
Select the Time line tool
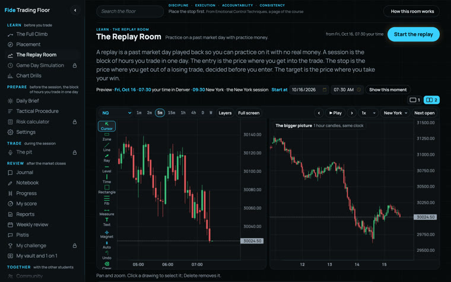(107, 180)
